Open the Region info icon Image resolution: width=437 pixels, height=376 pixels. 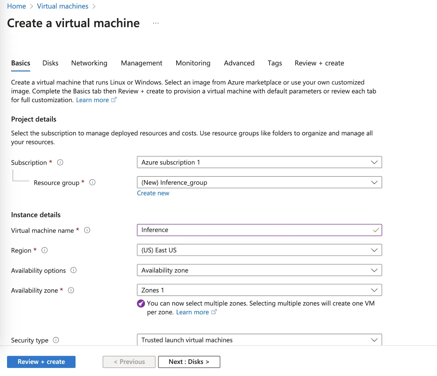[45, 250]
